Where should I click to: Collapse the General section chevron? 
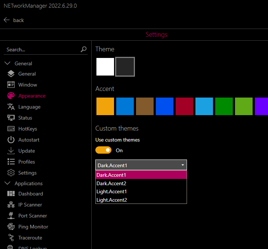tap(7, 63)
